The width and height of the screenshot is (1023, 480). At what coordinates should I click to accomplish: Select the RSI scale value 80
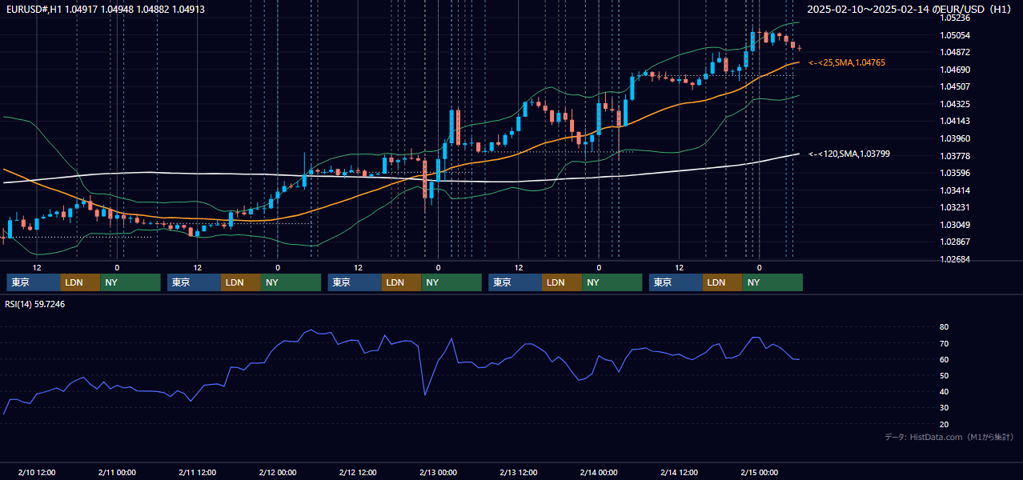(944, 327)
